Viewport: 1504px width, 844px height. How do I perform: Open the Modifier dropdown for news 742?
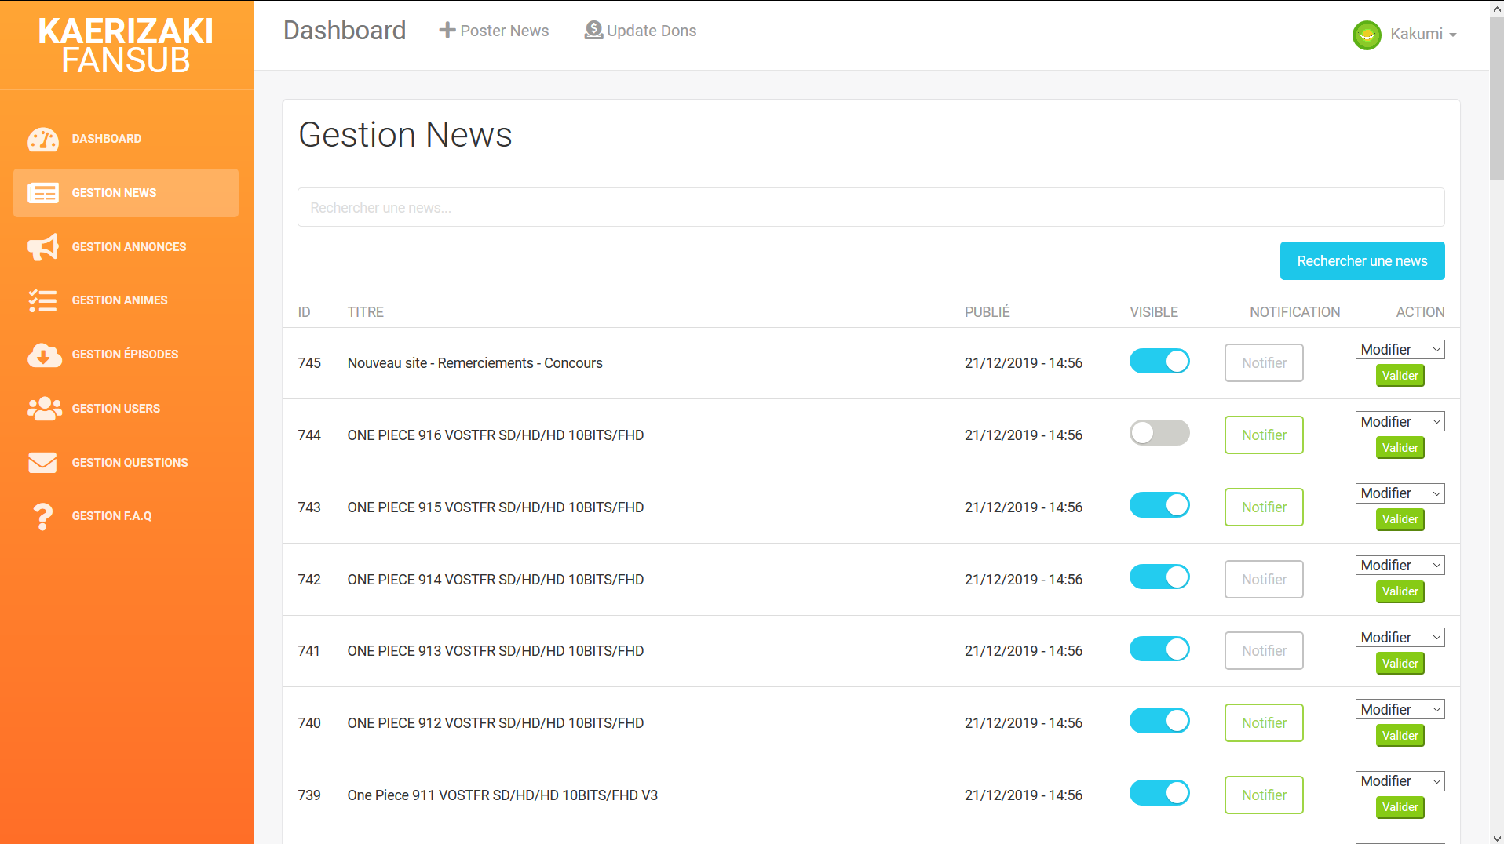tap(1400, 566)
